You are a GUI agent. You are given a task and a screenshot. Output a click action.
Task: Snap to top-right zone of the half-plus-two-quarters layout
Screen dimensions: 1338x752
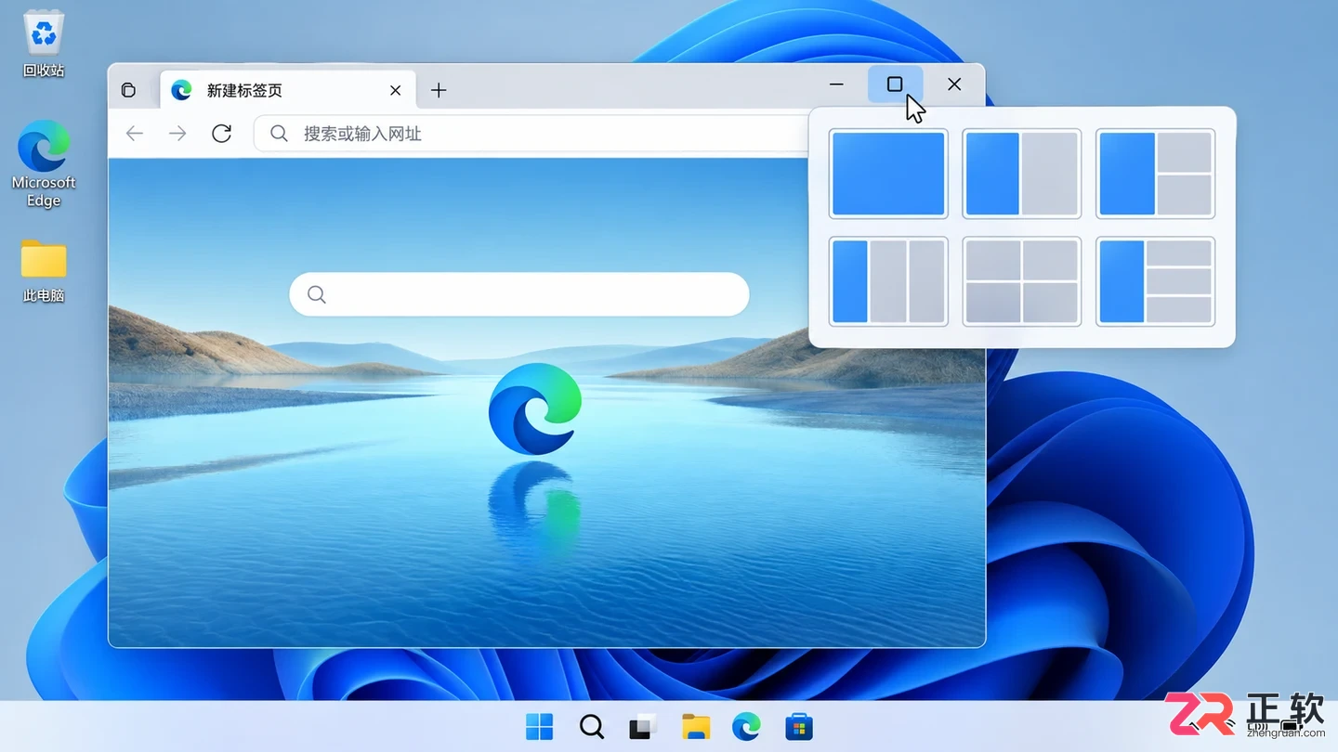point(1185,152)
